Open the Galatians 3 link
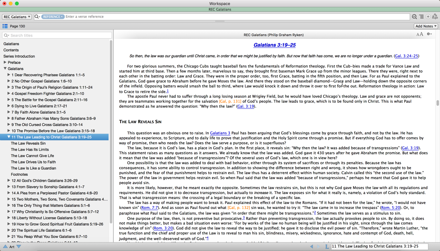This screenshot has width=440, height=251. click(220, 133)
